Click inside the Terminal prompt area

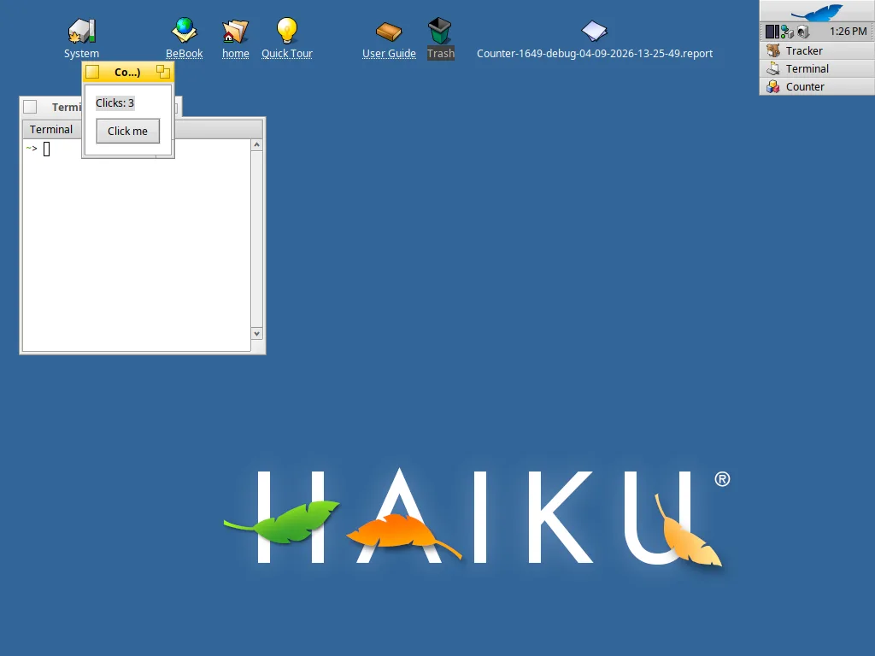click(137, 245)
